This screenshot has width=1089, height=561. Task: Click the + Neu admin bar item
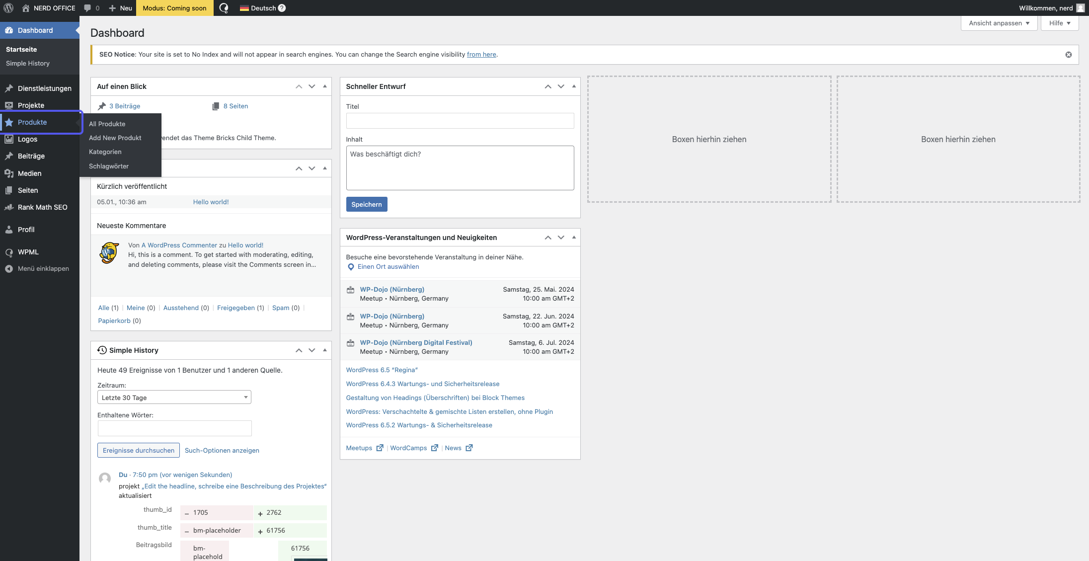120,8
